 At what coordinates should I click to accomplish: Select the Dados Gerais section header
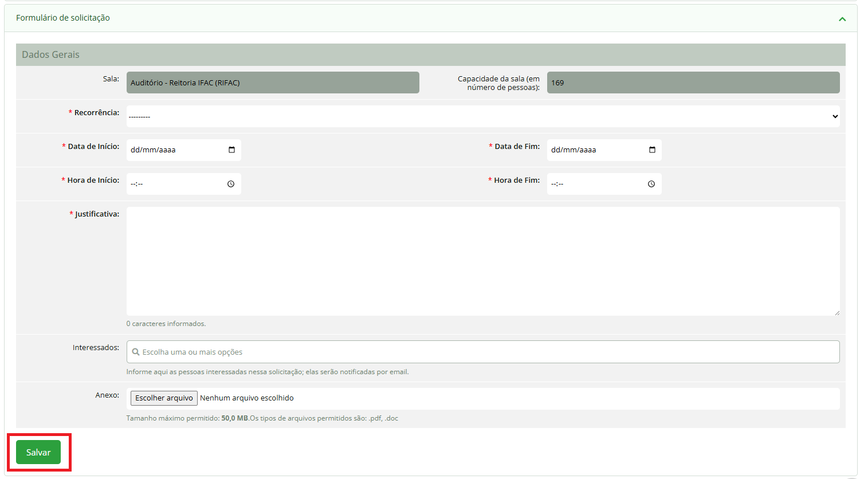click(51, 54)
